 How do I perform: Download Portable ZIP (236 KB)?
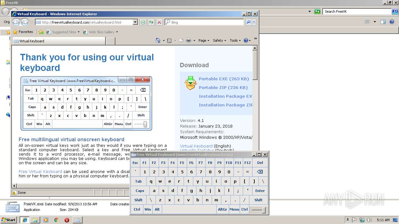point(223,87)
